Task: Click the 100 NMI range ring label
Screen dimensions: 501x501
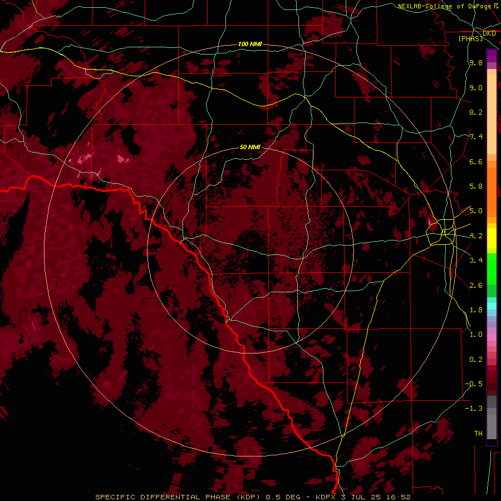Action: (250, 44)
